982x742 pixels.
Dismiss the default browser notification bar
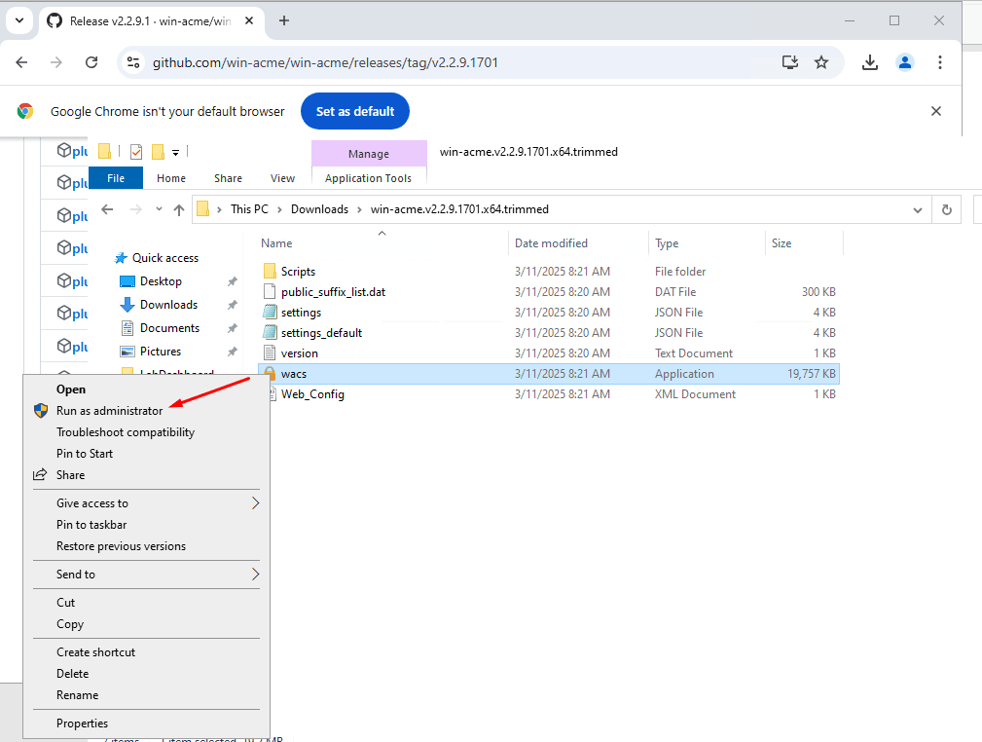coord(936,111)
